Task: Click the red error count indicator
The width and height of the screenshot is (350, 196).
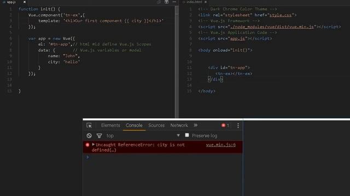Action: 225,125
